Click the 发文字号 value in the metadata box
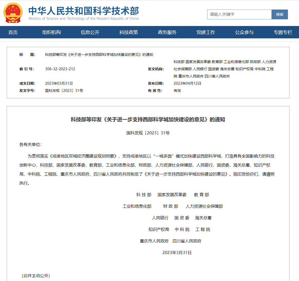Screen dimensions: 299x281 64,91
